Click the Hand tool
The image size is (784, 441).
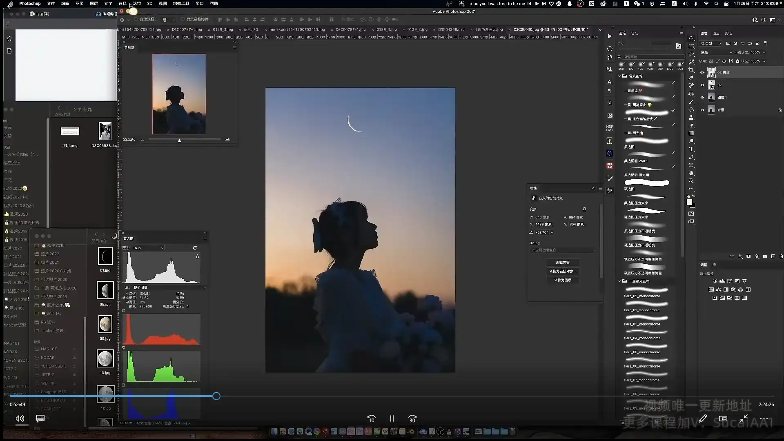point(691,173)
